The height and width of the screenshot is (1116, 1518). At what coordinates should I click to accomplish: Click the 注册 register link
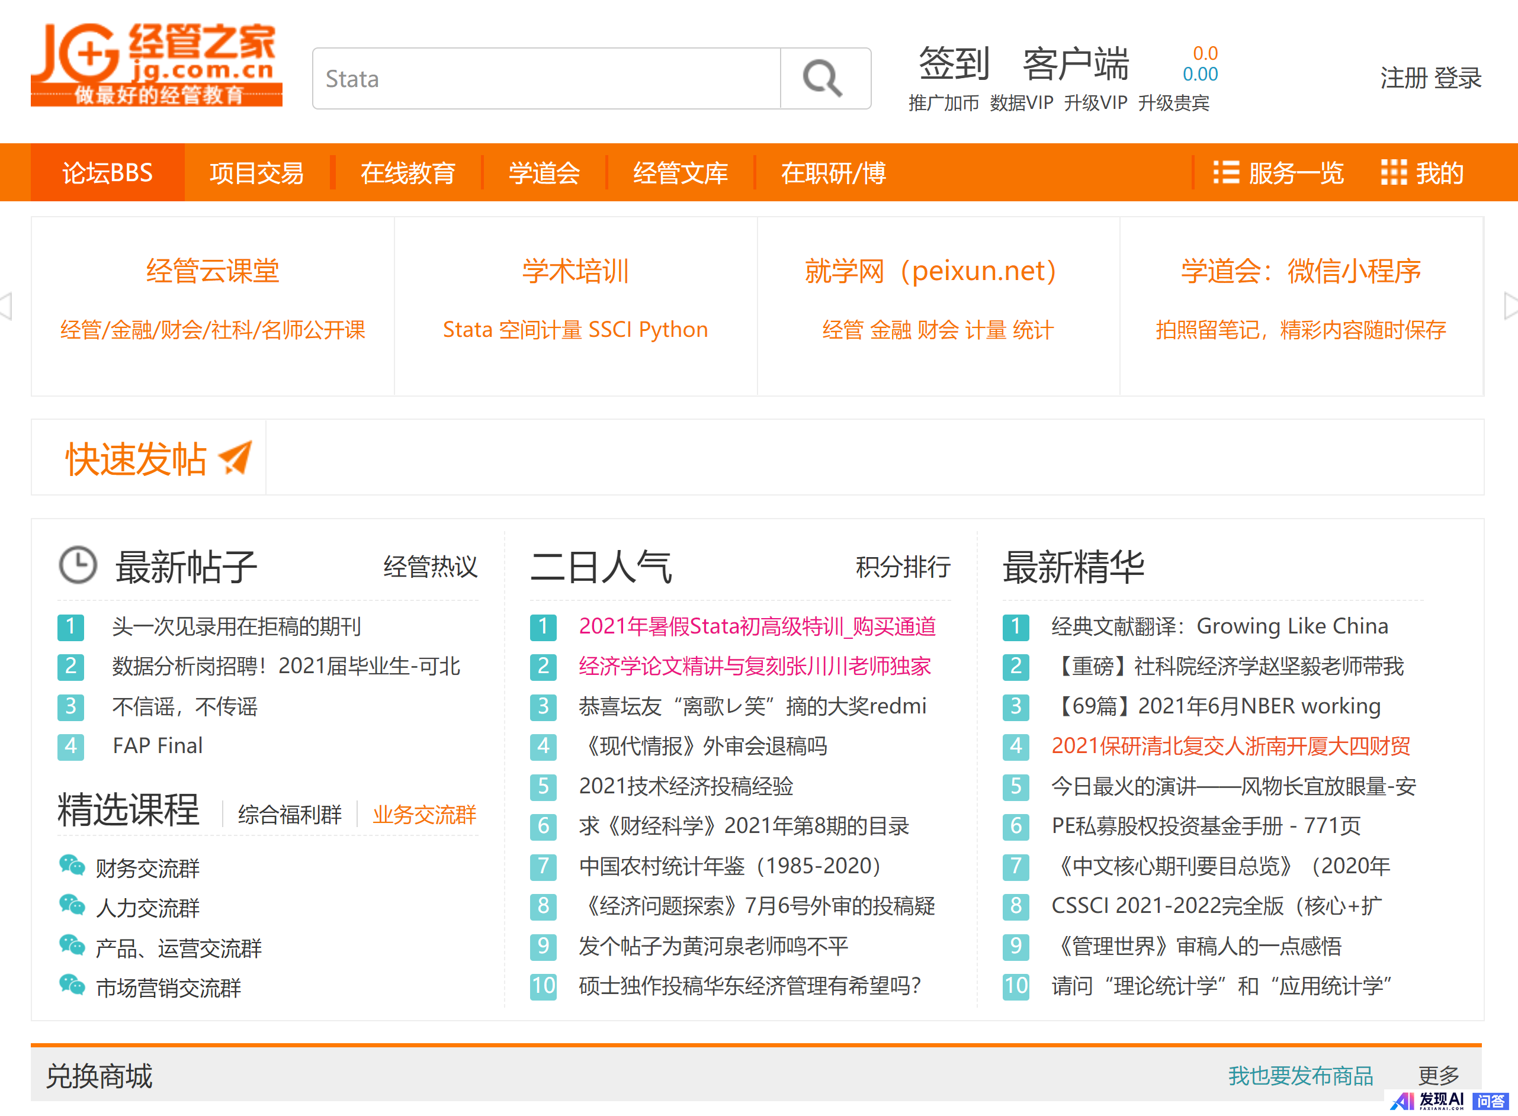[x=1403, y=78]
